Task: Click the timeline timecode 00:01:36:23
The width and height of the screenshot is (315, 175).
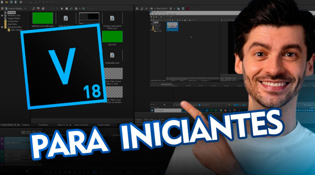Action: [31, 133]
